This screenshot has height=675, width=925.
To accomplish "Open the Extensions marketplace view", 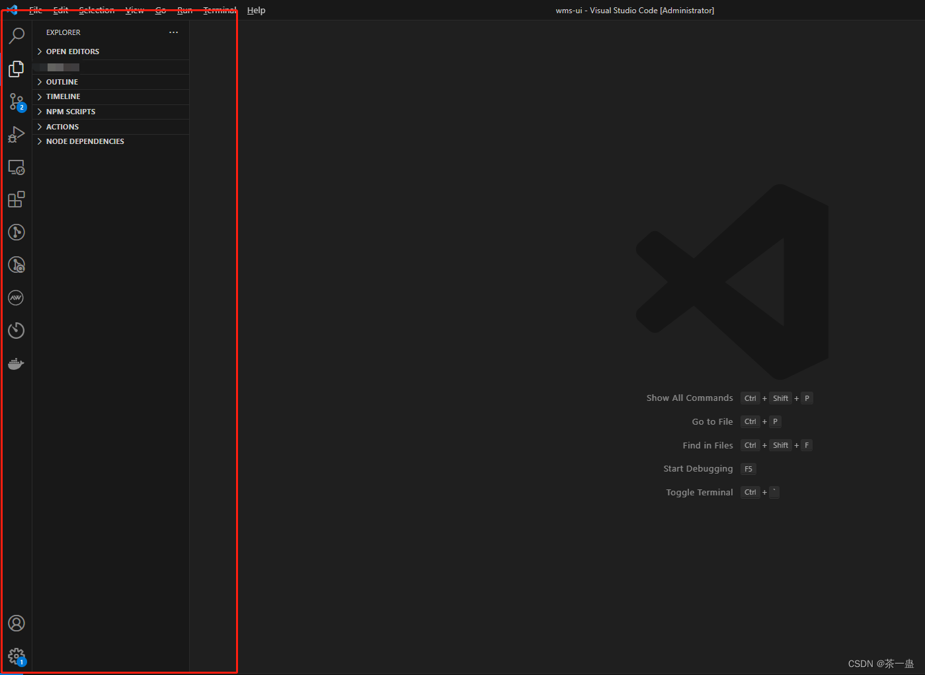I will tap(17, 199).
